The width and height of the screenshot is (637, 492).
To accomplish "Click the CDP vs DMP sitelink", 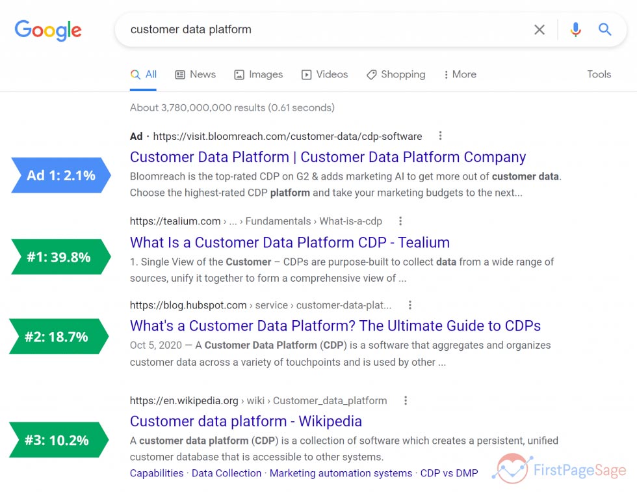I will tap(449, 473).
